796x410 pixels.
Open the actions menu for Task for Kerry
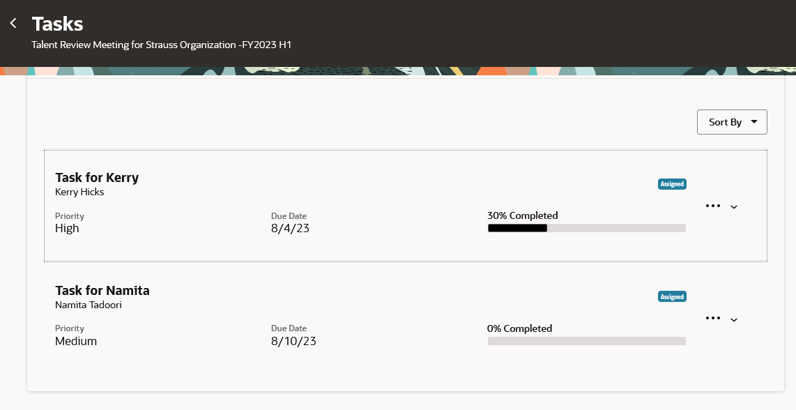pyautogui.click(x=713, y=206)
